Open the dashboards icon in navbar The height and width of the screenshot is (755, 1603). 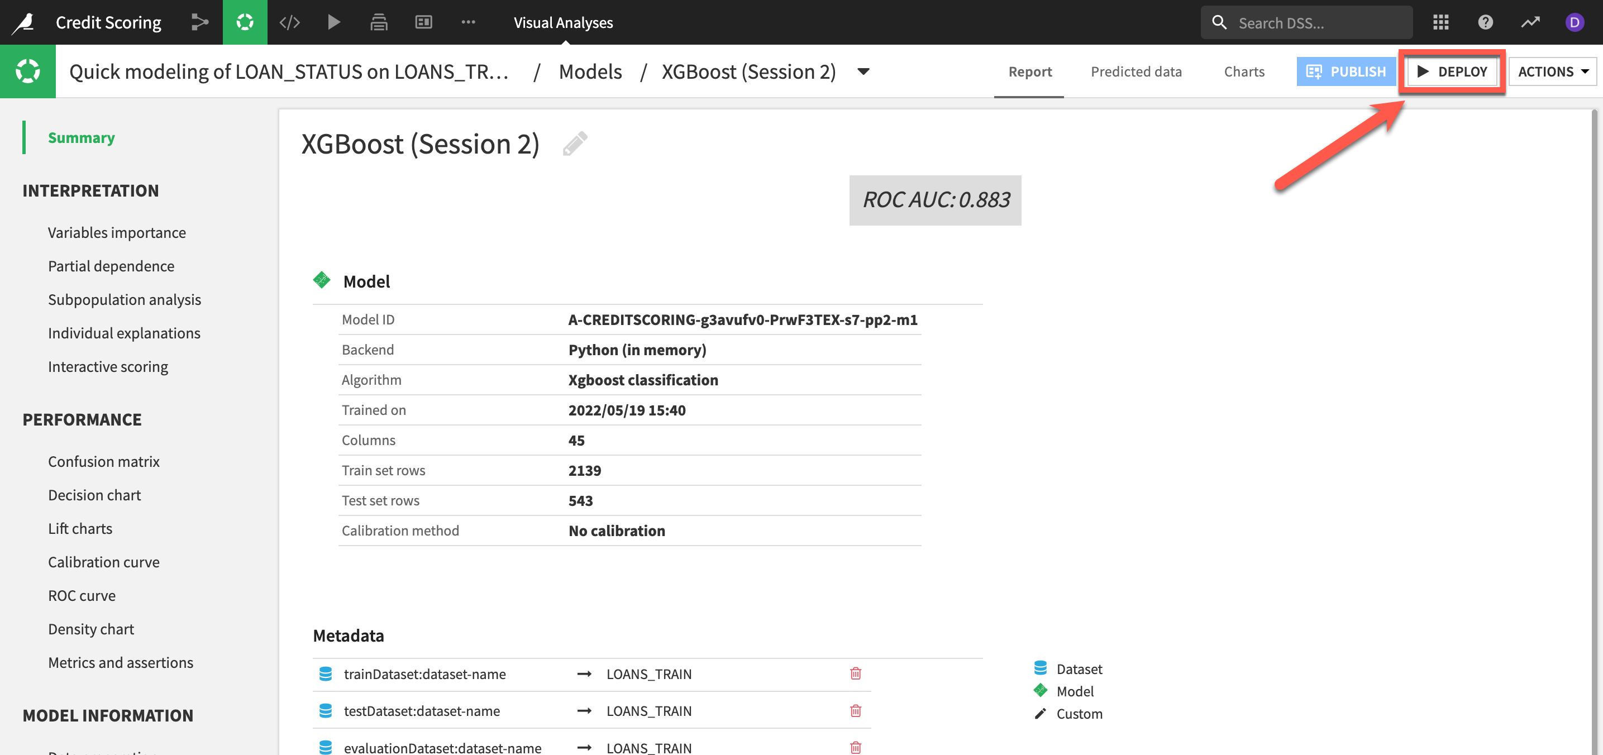423,22
